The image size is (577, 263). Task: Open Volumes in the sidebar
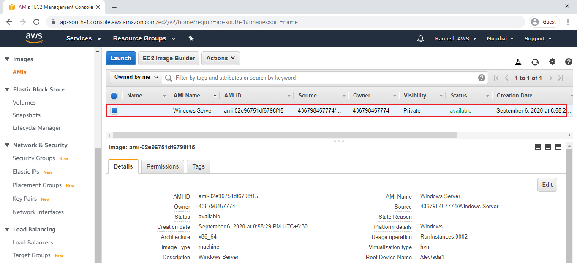24,102
